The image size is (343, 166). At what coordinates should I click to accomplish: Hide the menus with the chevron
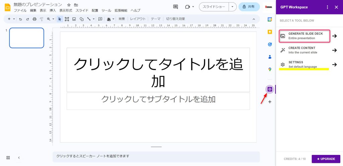[x=254, y=19]
